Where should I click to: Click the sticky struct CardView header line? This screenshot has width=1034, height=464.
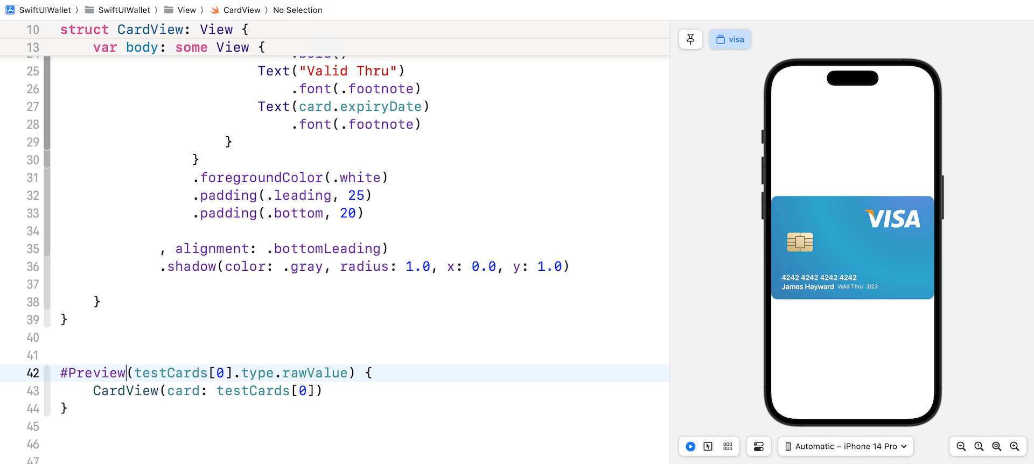pyautogui.click(x=334, y=30)
